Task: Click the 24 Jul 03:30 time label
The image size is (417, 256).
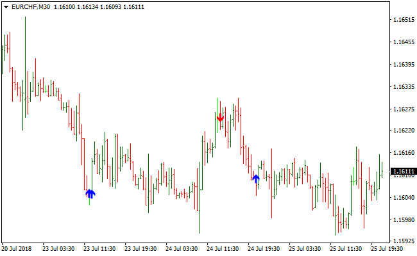Action: point(182,249)
